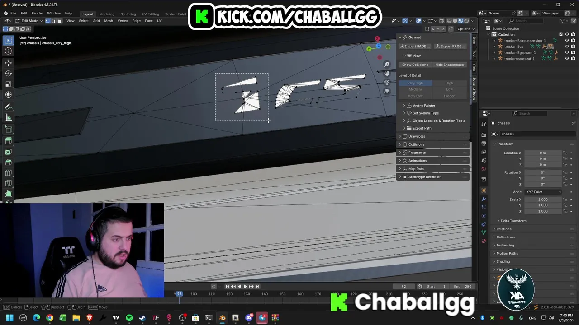This screenshot has width=579, height=325.
Task: Select the Knife tool
Action: pos(8,184)
